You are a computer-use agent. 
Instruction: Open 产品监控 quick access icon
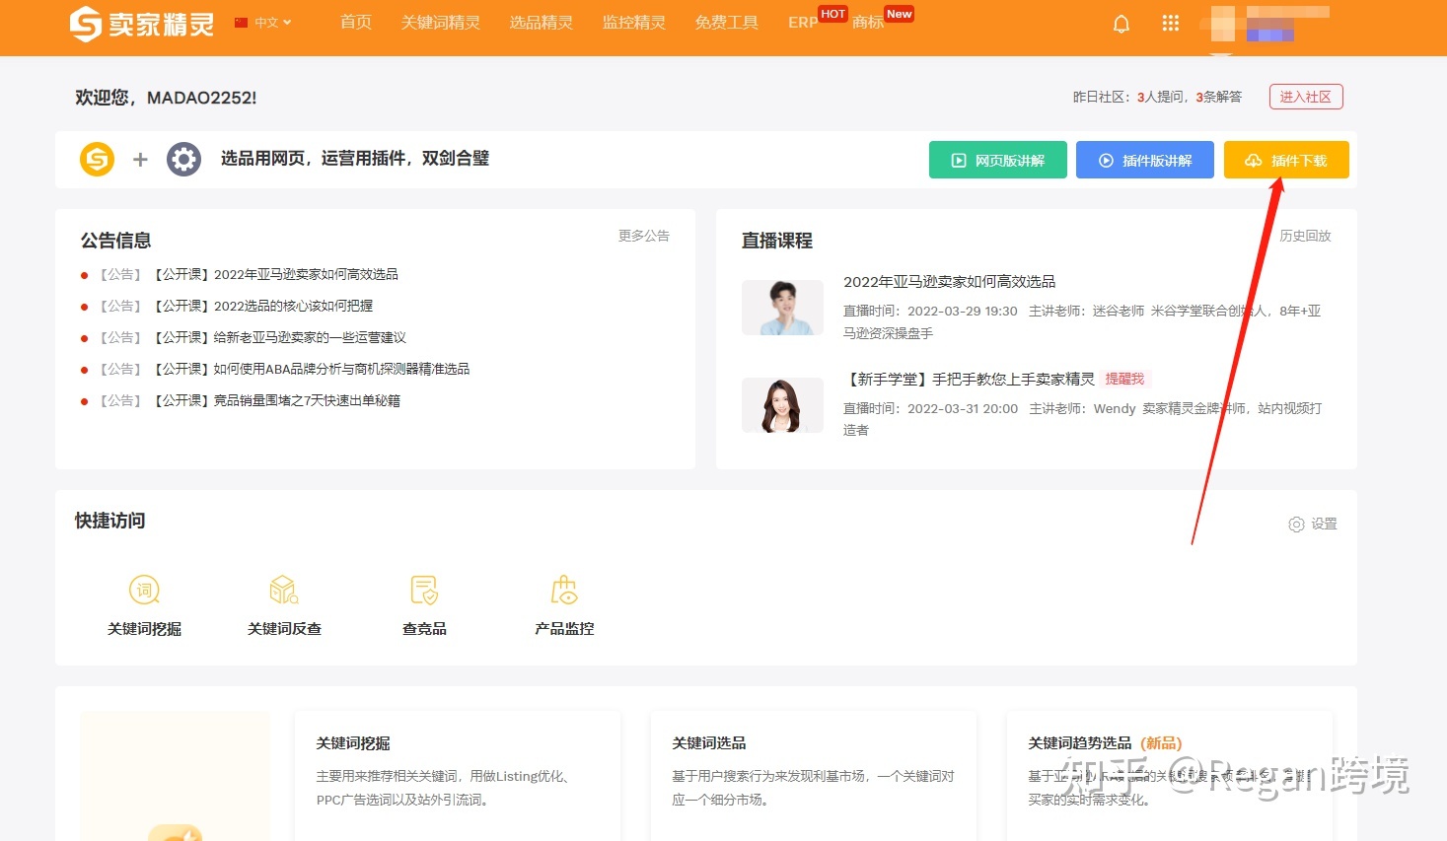click(564, 591)
